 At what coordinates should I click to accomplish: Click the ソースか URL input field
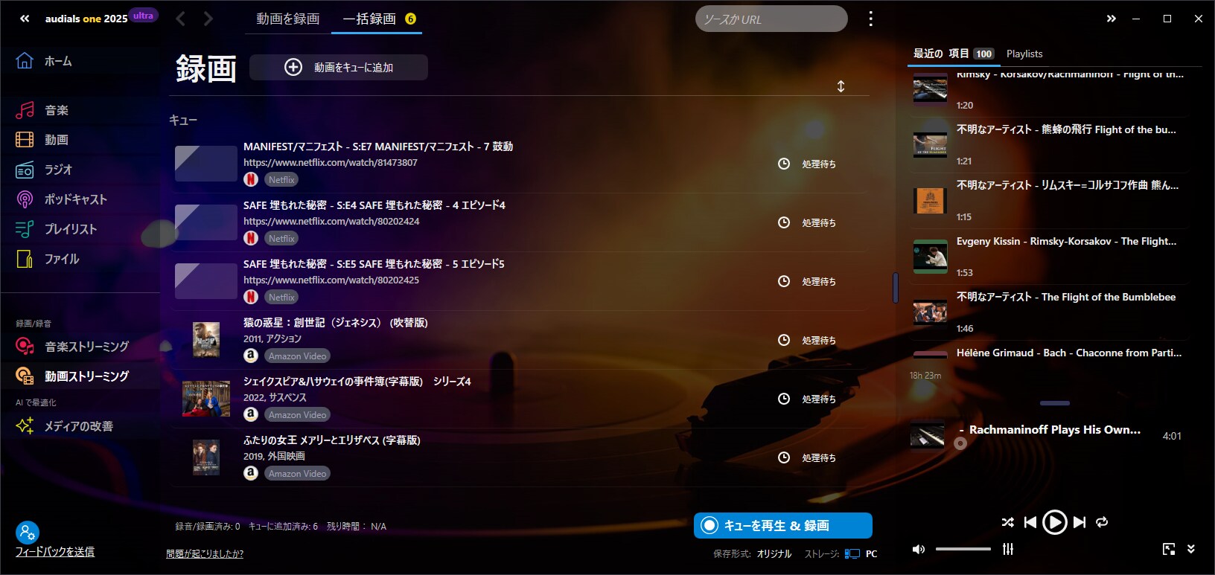coord(771,19)
